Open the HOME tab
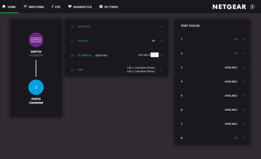This screenshot has height=159, width=261. click(x=9, y=7)
